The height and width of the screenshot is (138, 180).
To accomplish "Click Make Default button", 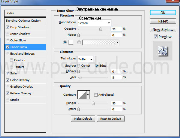I will tap(83, 118).
